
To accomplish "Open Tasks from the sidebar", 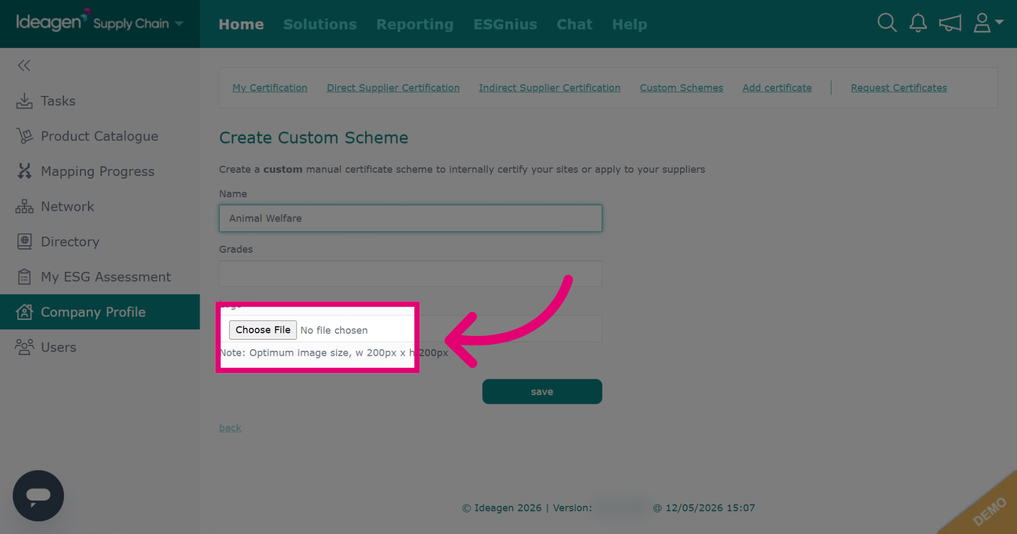I will 100,101.
